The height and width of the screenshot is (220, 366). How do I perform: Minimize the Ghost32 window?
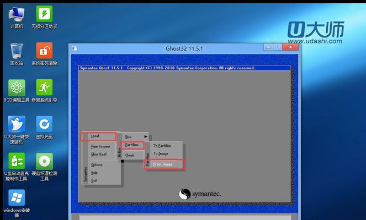click(268, 47)
